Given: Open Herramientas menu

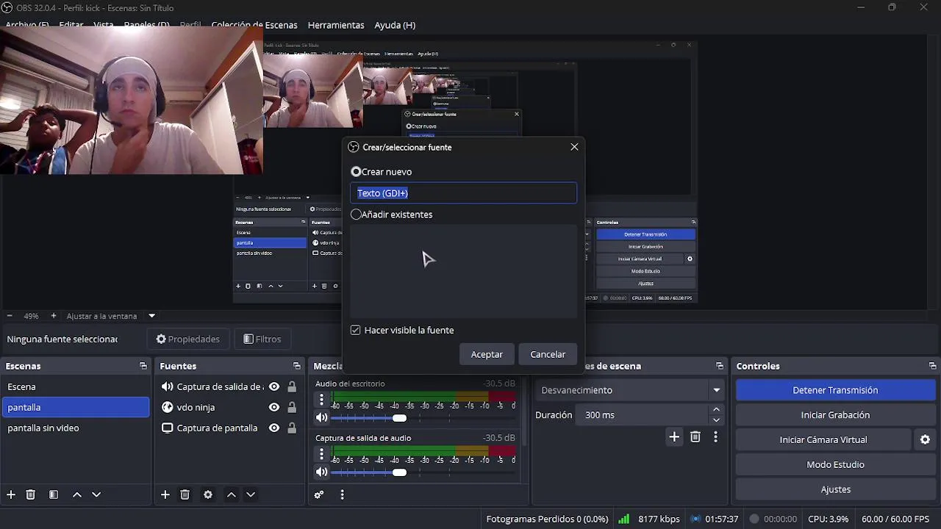Looking at the screenshot, I should pos(336,25).
